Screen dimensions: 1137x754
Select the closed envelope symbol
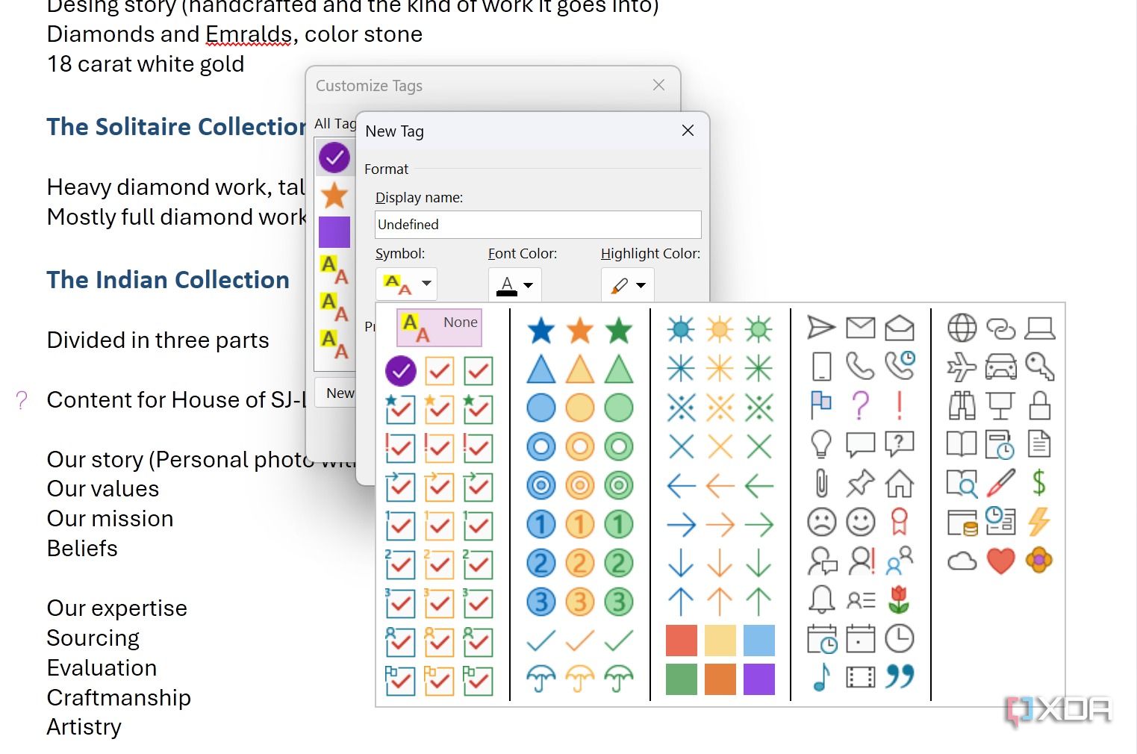click(x=861, y=327)
